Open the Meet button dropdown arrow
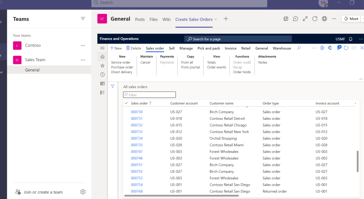This screenshot has height=199, width=364. tap(363, 19)
